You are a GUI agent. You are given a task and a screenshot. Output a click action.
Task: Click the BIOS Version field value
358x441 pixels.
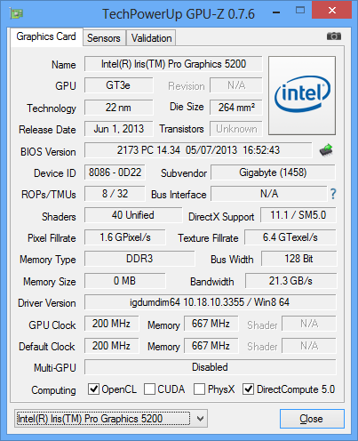point(198,150)
